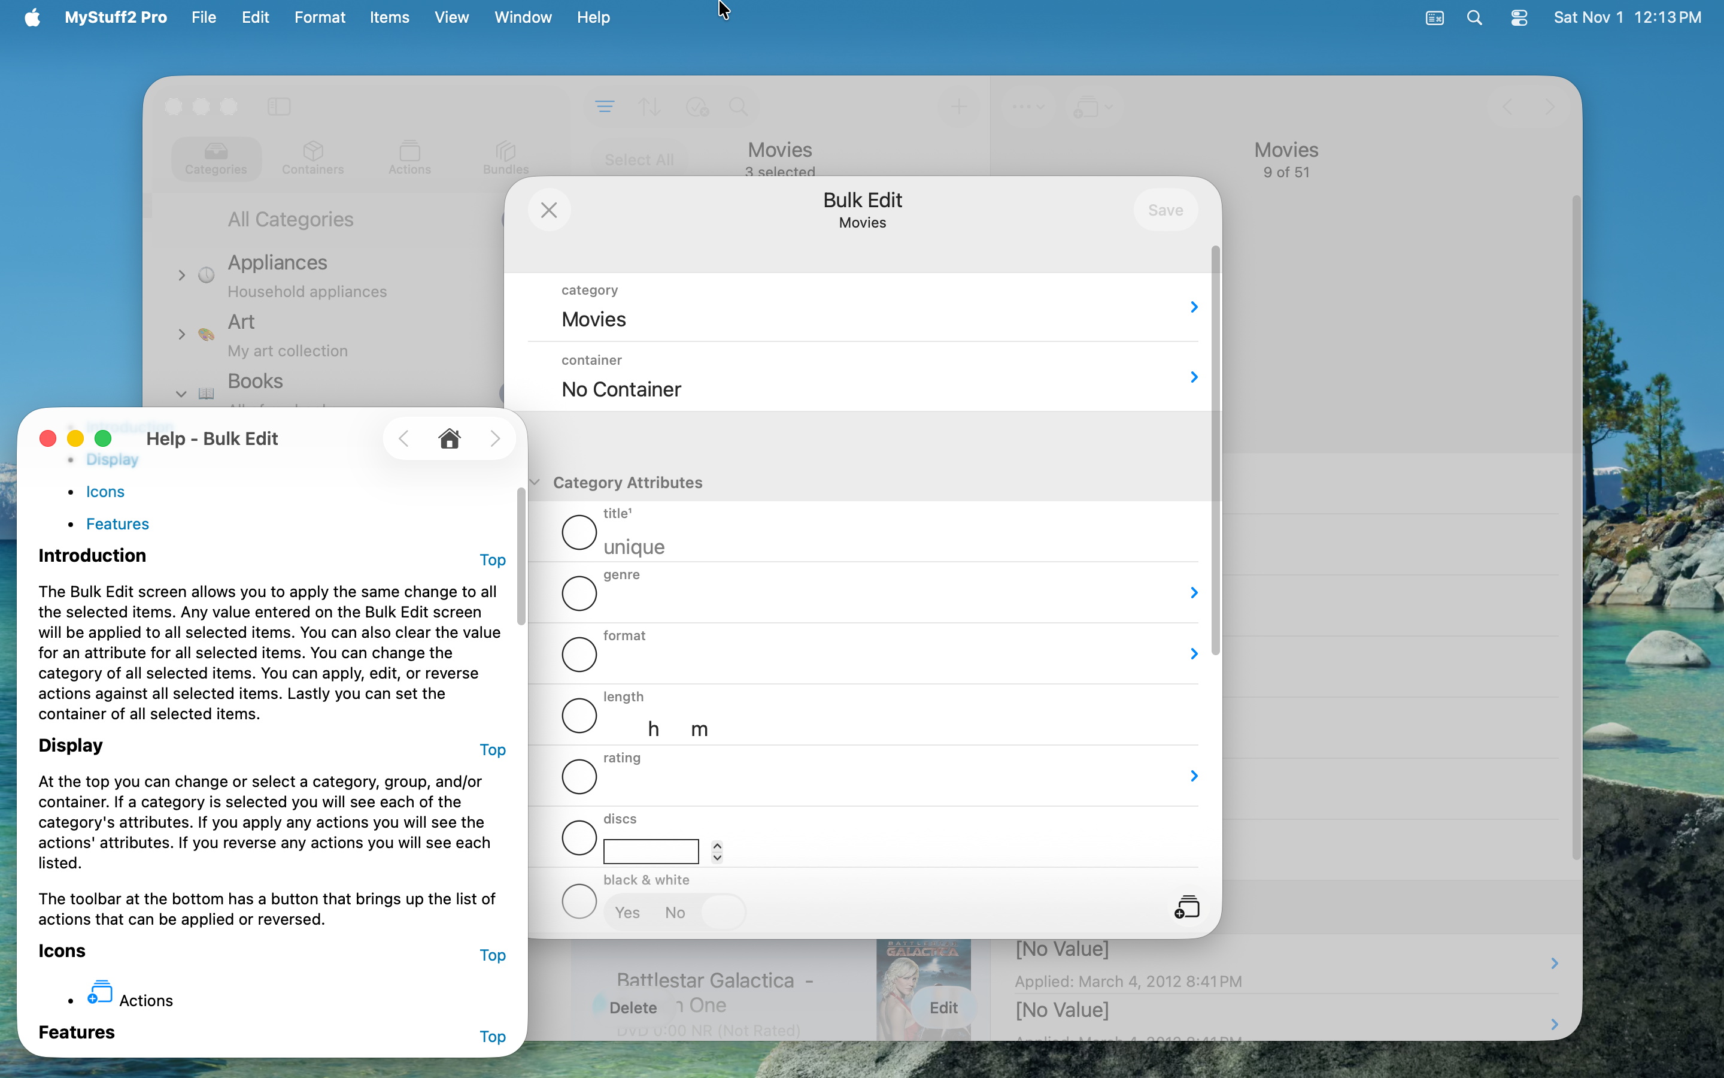Click the discs stepper arrows
The image size is (1724, 1078).
click(x=717, y=851)
